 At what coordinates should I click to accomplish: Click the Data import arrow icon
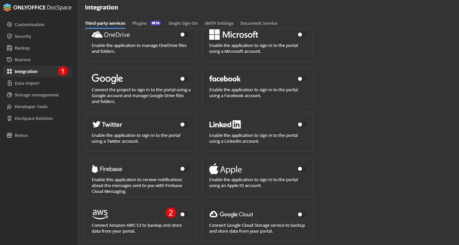pos(10,83)
